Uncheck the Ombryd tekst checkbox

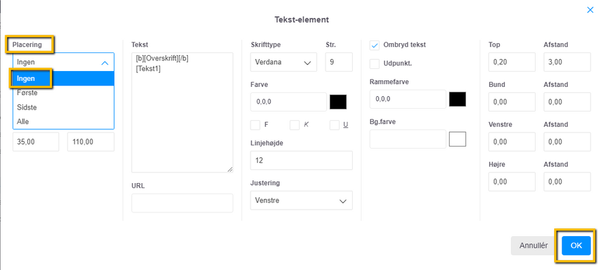[x=375, y=45]
